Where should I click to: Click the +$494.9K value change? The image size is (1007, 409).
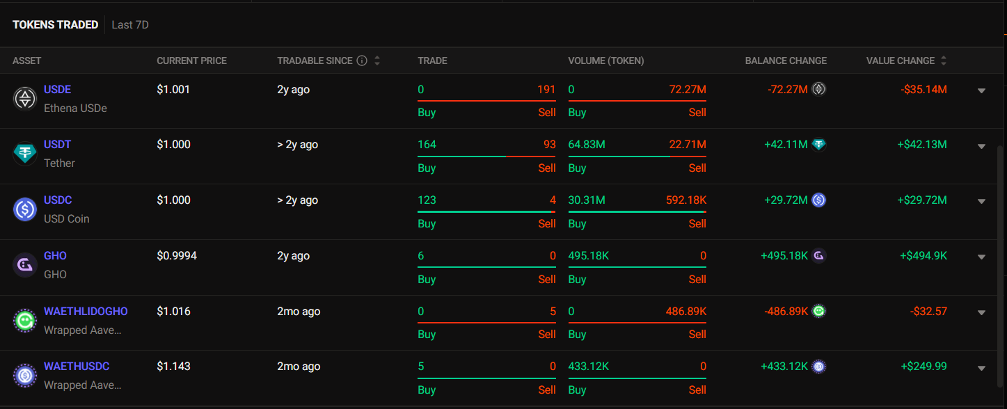point(923,256)
